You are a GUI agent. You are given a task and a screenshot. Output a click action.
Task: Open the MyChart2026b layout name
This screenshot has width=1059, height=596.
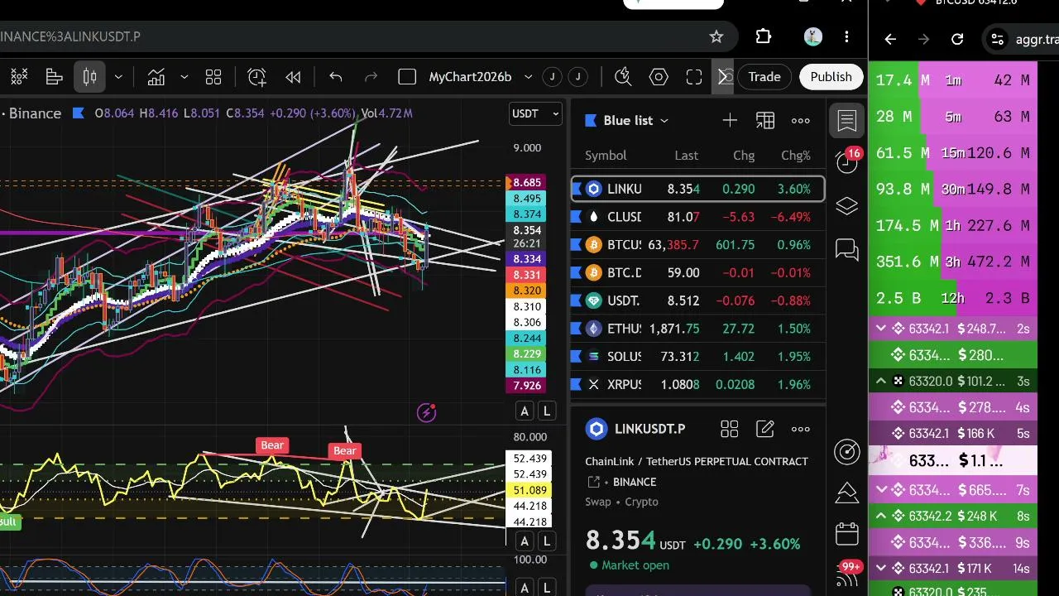pyautogui.click(x=470, y=77)
